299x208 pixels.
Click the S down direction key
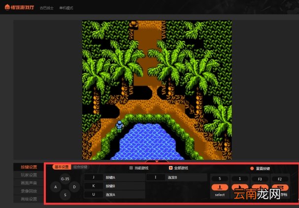pyautogui.click(x=65, y=195)
